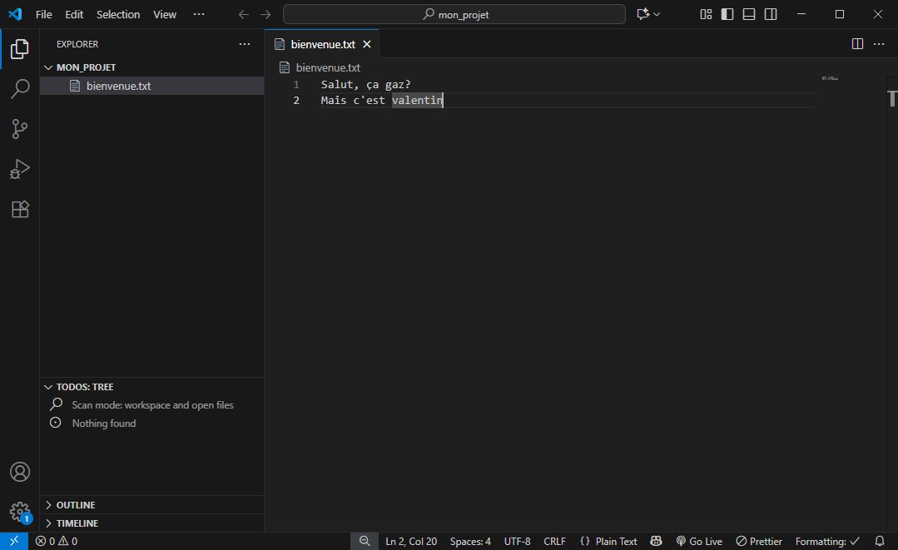Open the Accounts menu icon
The image size is (898, 550).
[20, 472]
